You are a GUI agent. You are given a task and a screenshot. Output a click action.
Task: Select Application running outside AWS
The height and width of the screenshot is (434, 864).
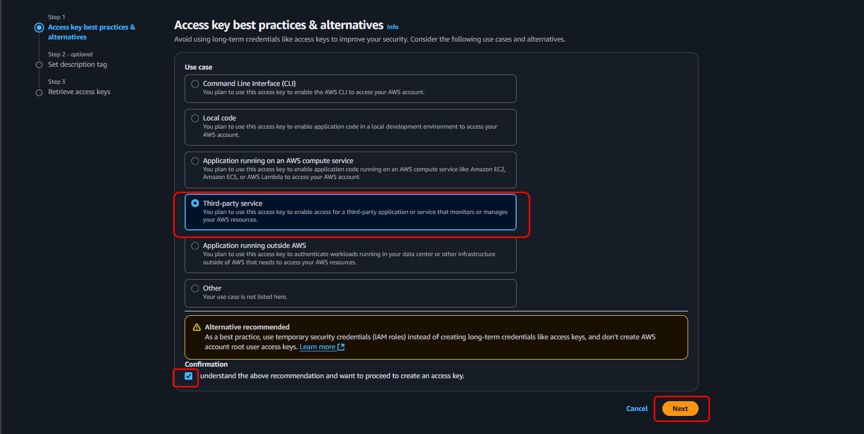195,245
